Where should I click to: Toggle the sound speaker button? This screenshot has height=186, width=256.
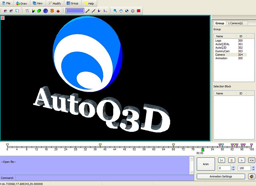pos(252,176)
